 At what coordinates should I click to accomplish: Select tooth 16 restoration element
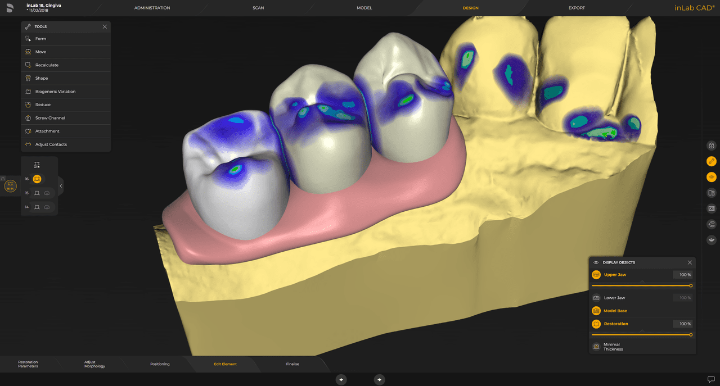click(x=37, y=179)
